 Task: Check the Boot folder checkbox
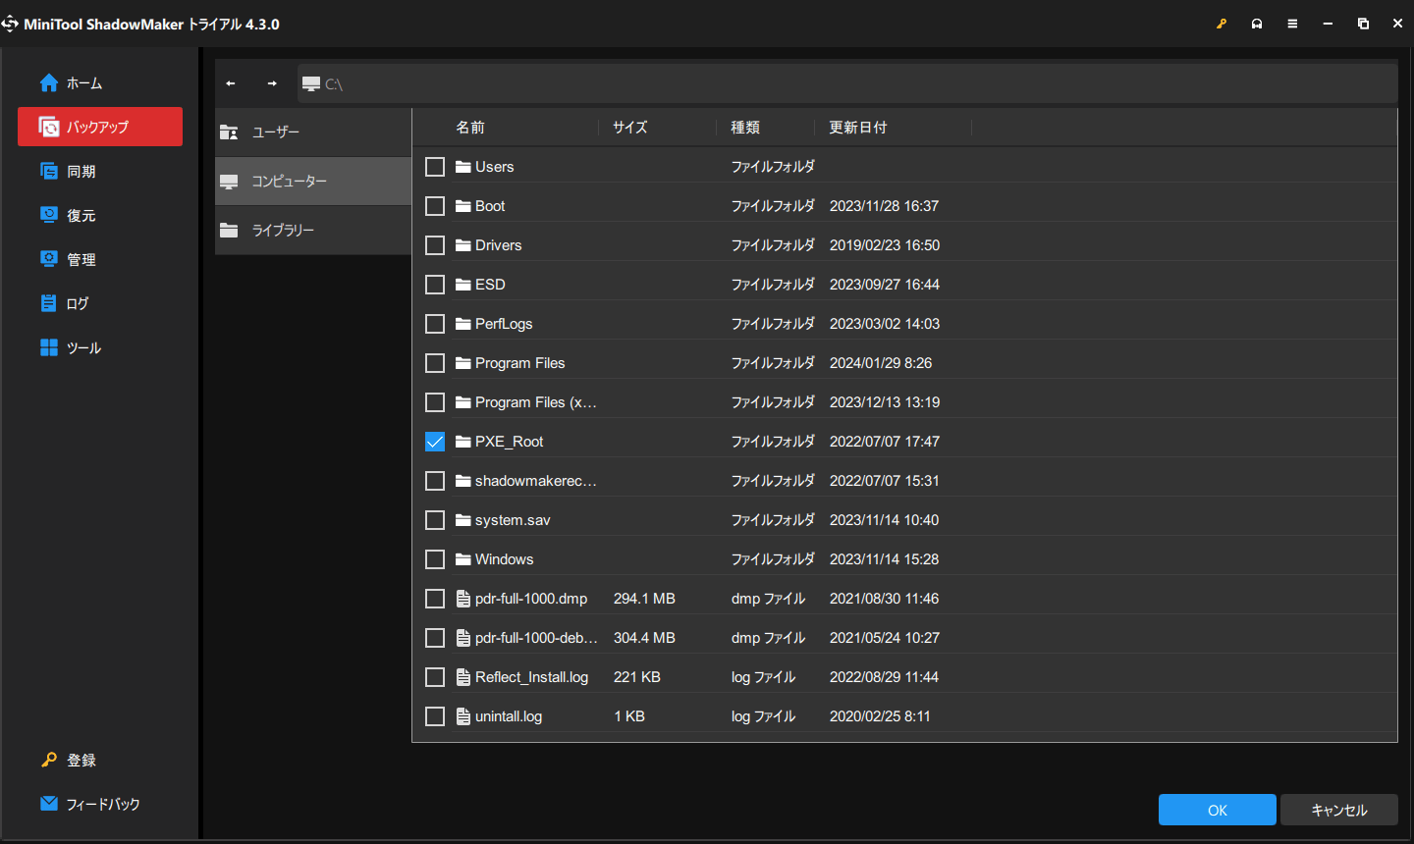[x=435, y=206]
